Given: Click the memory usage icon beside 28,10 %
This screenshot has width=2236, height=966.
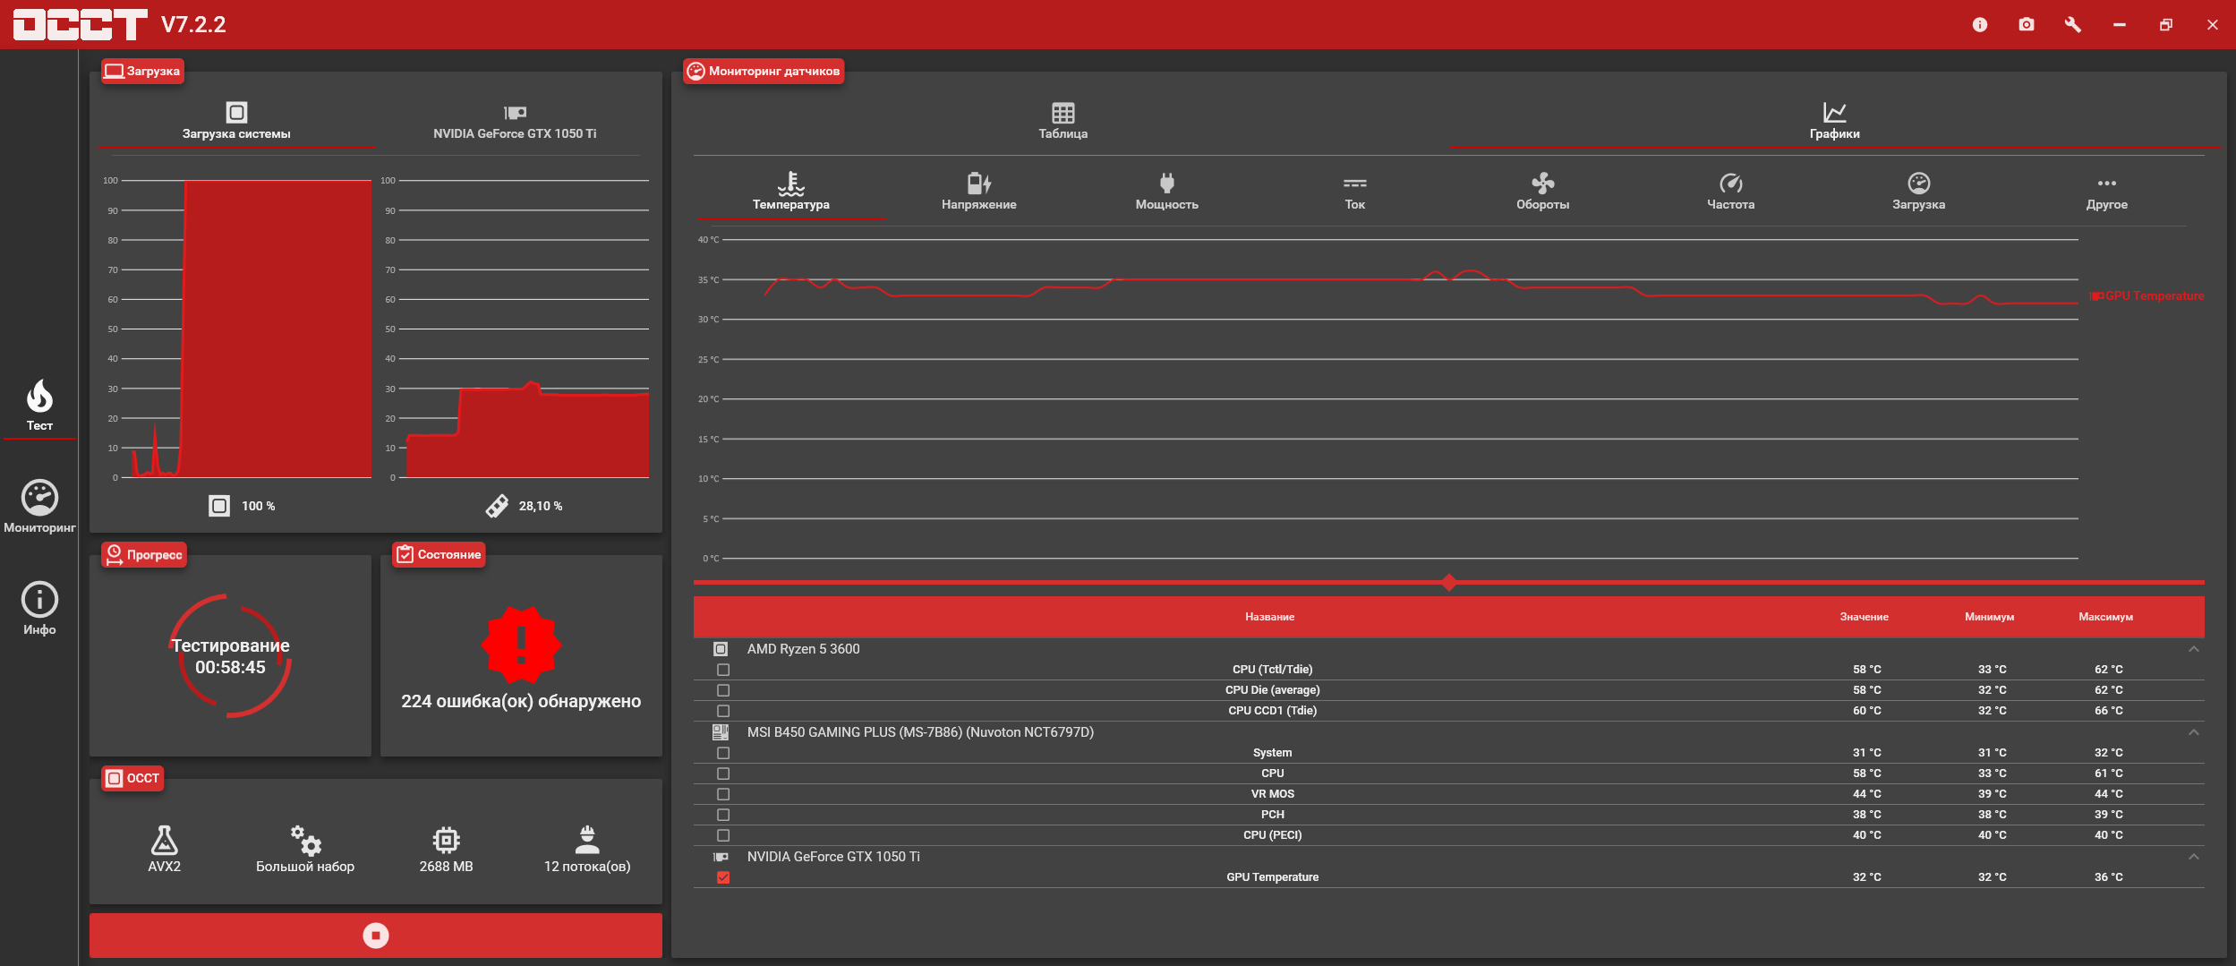Looking at the screenshot, I should [x=497, y=506].
